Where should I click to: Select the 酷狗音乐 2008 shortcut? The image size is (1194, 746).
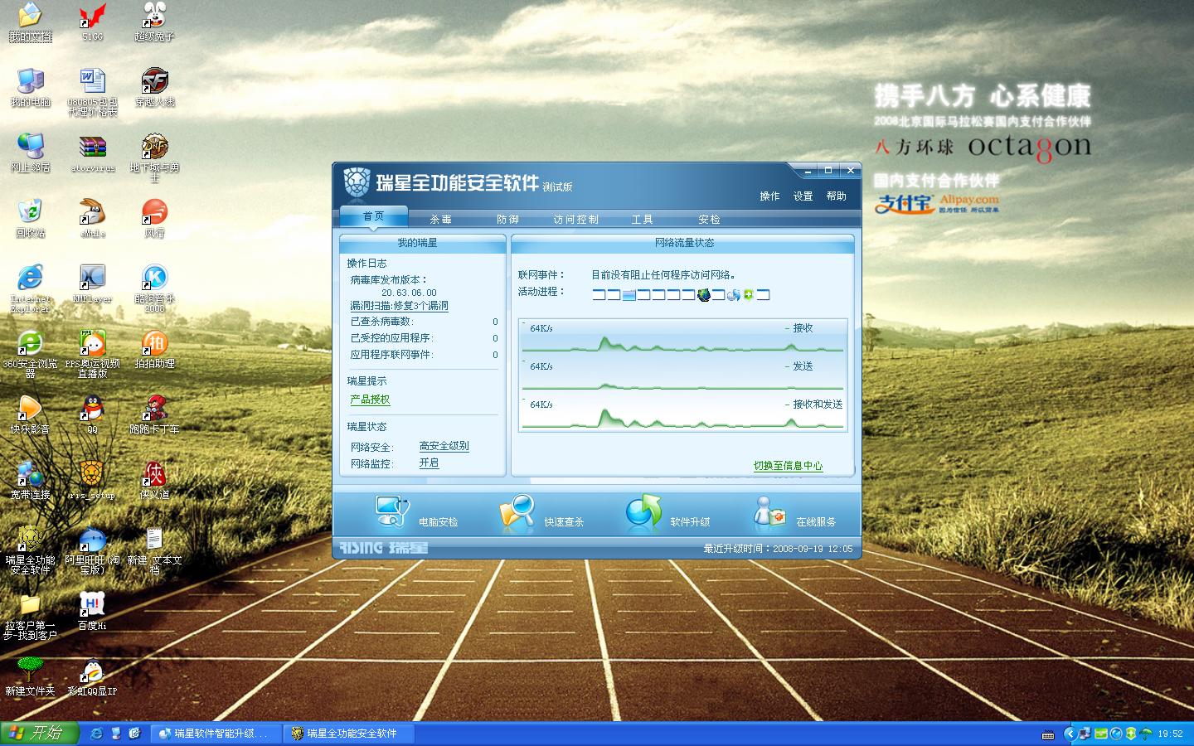click(x=155, y=288)
